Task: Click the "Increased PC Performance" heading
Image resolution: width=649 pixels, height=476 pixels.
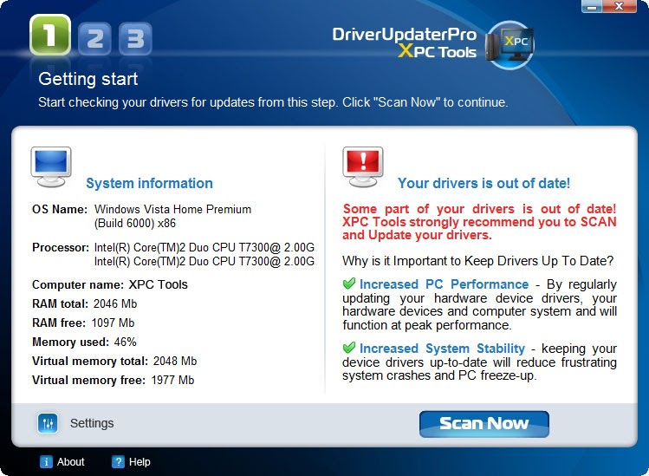Action: point(445,284)
